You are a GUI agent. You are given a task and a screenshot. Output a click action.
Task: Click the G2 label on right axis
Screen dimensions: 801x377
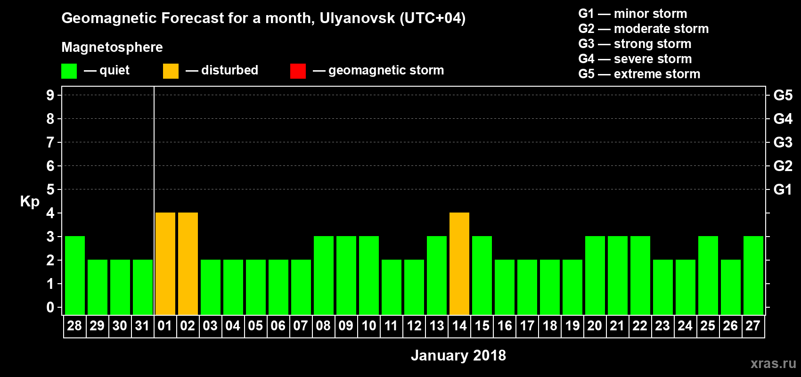(x=783, y=166)
